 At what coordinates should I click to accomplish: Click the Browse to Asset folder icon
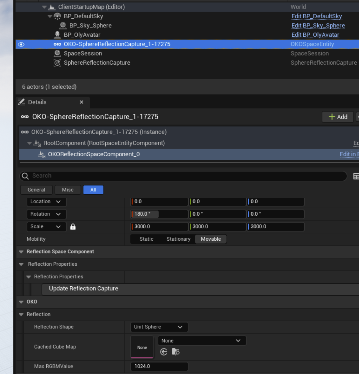(x=176, y=352)
